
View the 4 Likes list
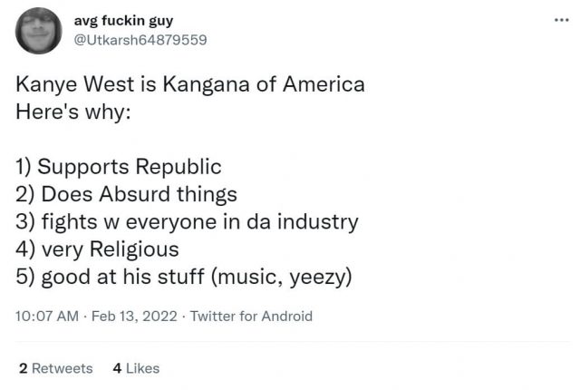point(136,368)
